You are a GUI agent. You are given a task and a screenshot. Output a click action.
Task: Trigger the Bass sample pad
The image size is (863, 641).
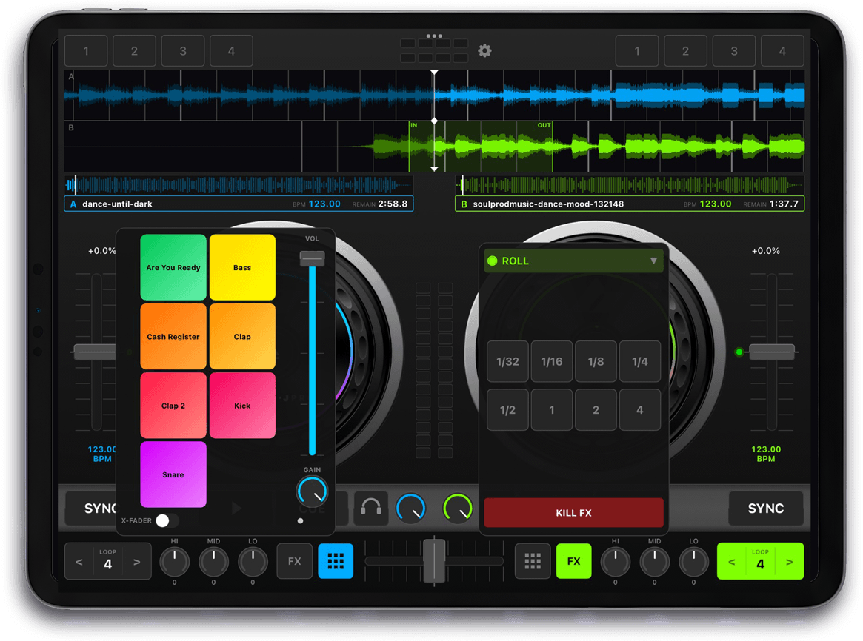242,266
